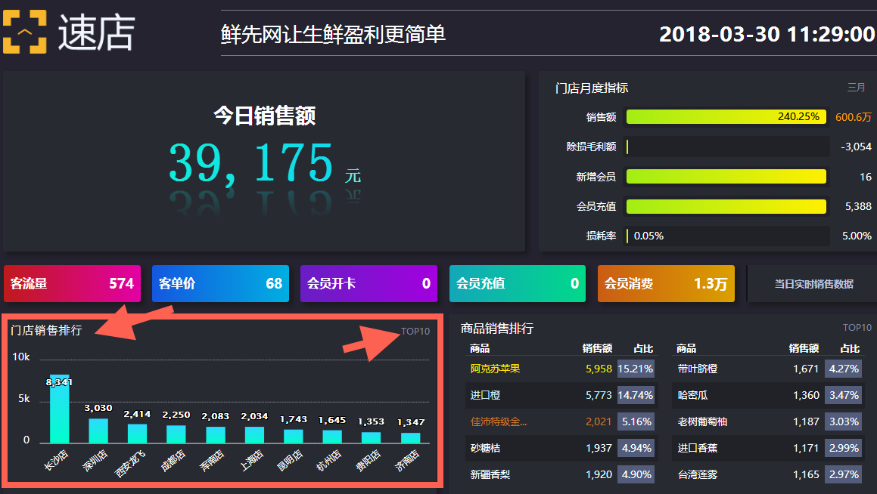Click the 会员充值 progress bar
Image resolution: width=877 pixels, height=494 pixels.
pos(726,206)
